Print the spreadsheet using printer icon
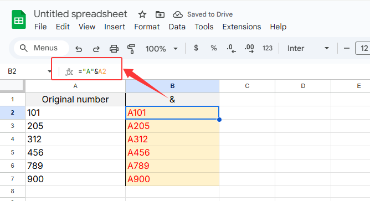Viewport: 370px width, 201px height. [114, 49]
